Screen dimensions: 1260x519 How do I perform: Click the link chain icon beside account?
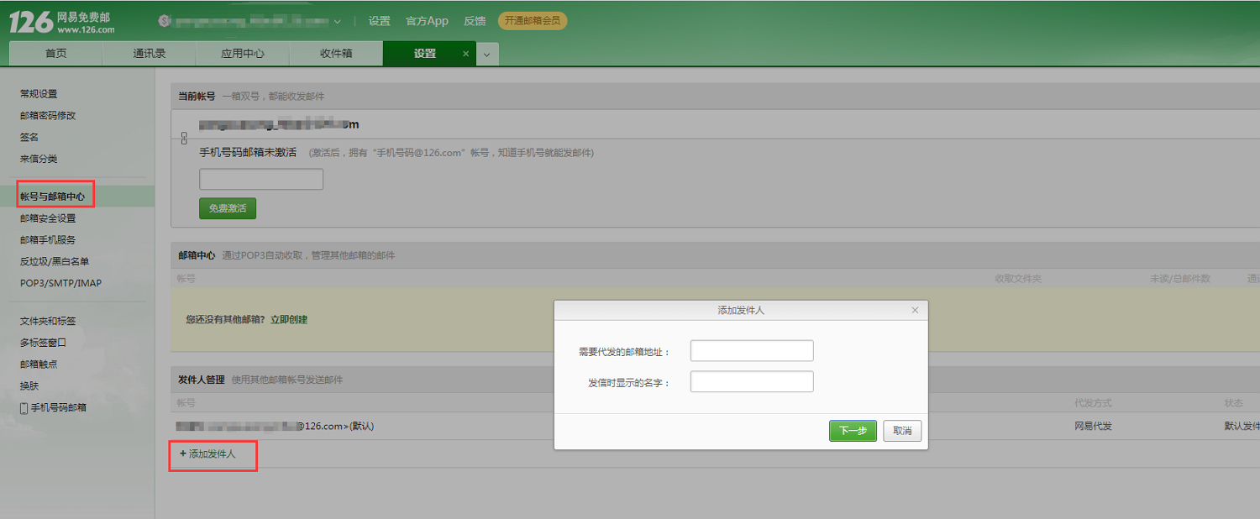click(x=185, y=138)
